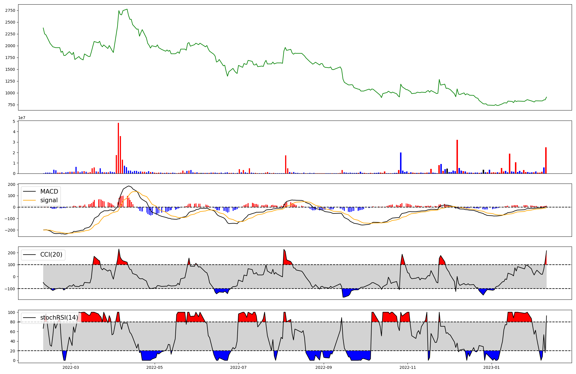Select the 2022-05 date tick label

(155, 367)
